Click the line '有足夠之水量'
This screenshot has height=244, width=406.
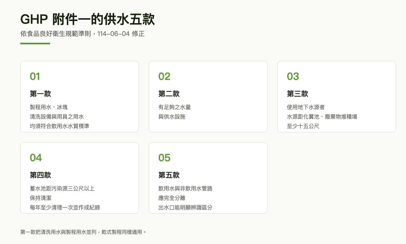point(175,107)
